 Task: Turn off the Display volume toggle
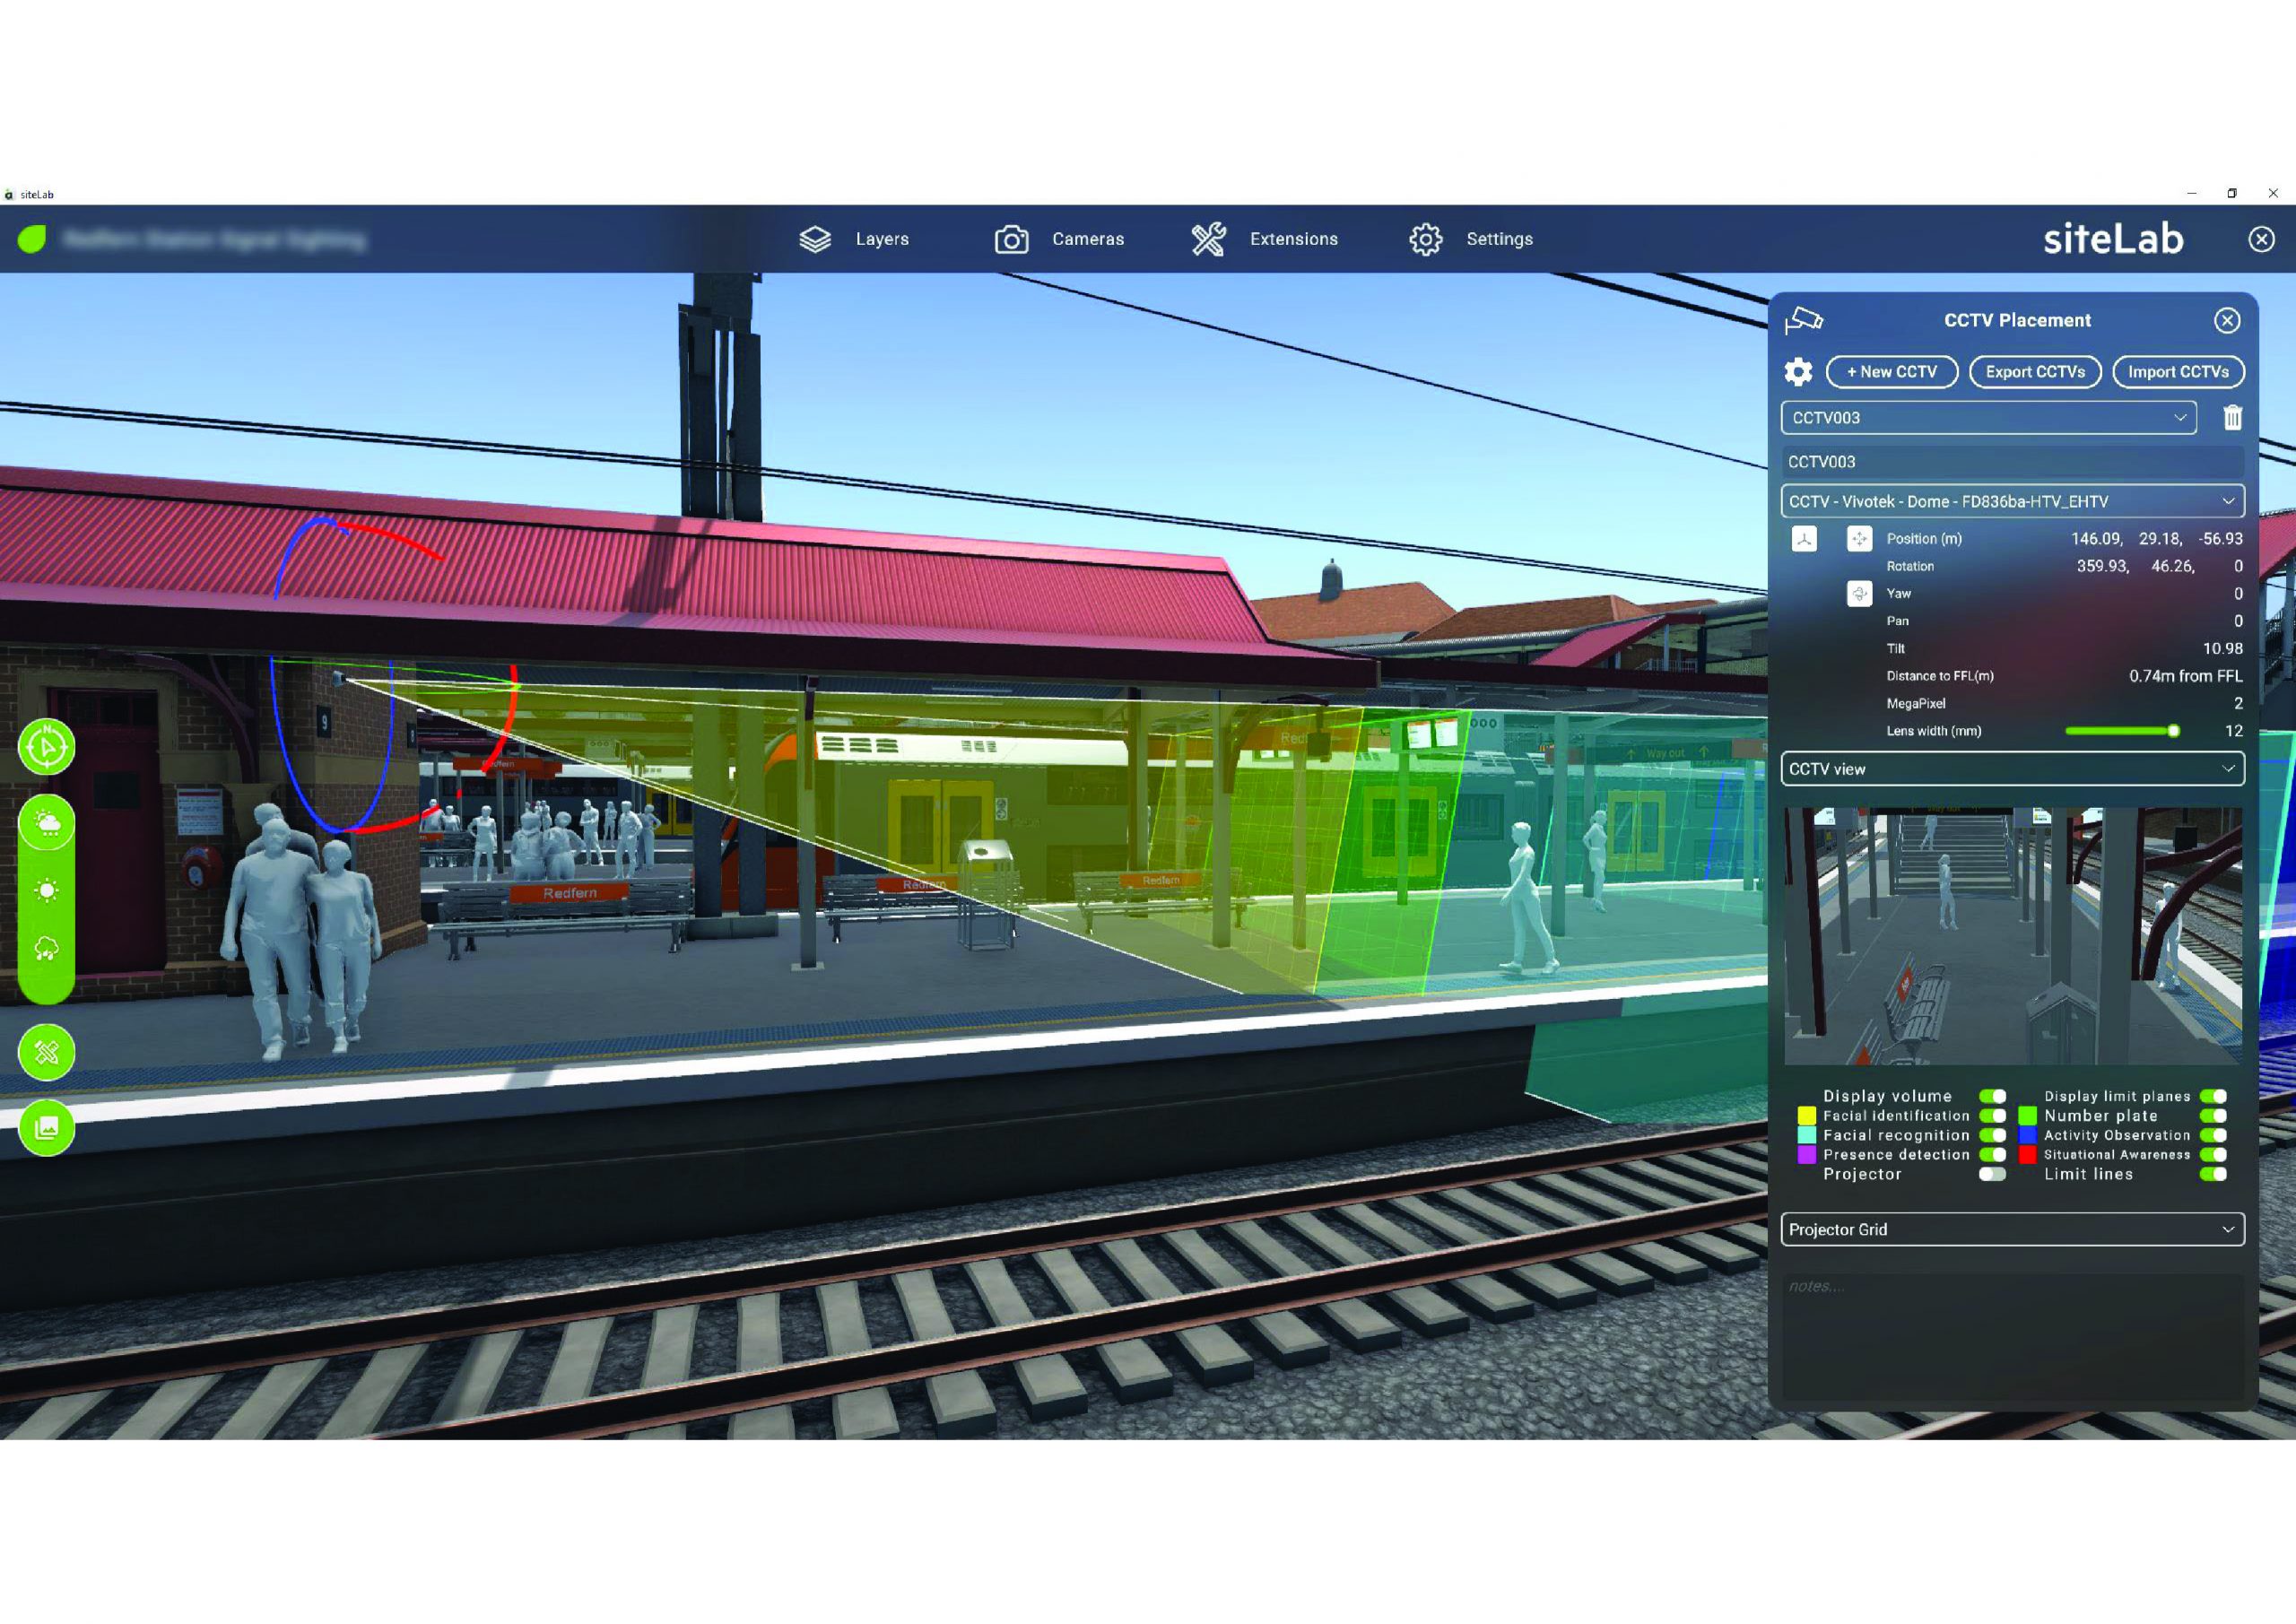1992,1096
